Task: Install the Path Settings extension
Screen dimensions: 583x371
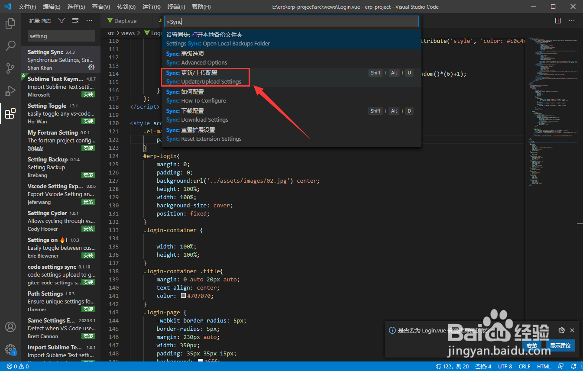Action: pos(88,309)
